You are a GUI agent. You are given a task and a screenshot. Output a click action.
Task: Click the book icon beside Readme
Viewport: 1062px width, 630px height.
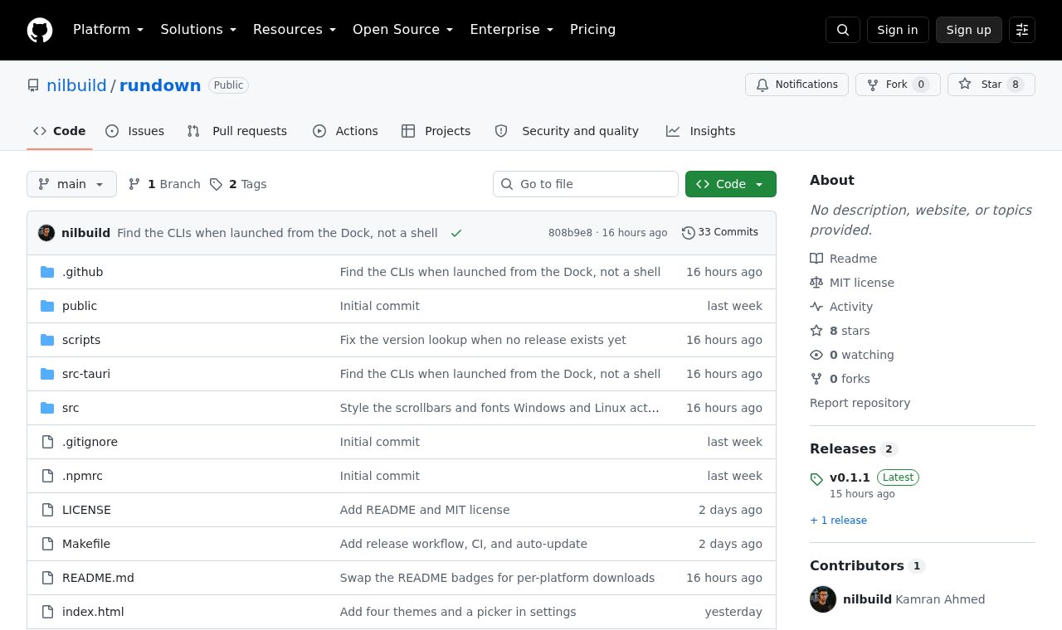(x=816, y=259)
